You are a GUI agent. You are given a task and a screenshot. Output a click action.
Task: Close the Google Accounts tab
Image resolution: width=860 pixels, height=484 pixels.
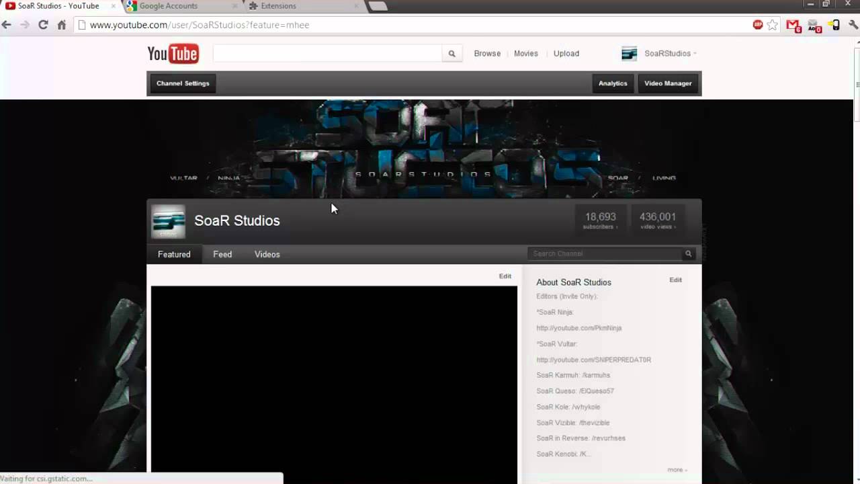tap(234, 6)
